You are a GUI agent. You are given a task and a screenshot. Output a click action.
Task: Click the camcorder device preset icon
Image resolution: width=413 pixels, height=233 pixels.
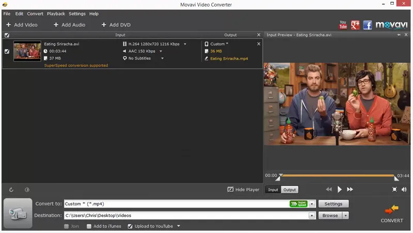[18, 213]
